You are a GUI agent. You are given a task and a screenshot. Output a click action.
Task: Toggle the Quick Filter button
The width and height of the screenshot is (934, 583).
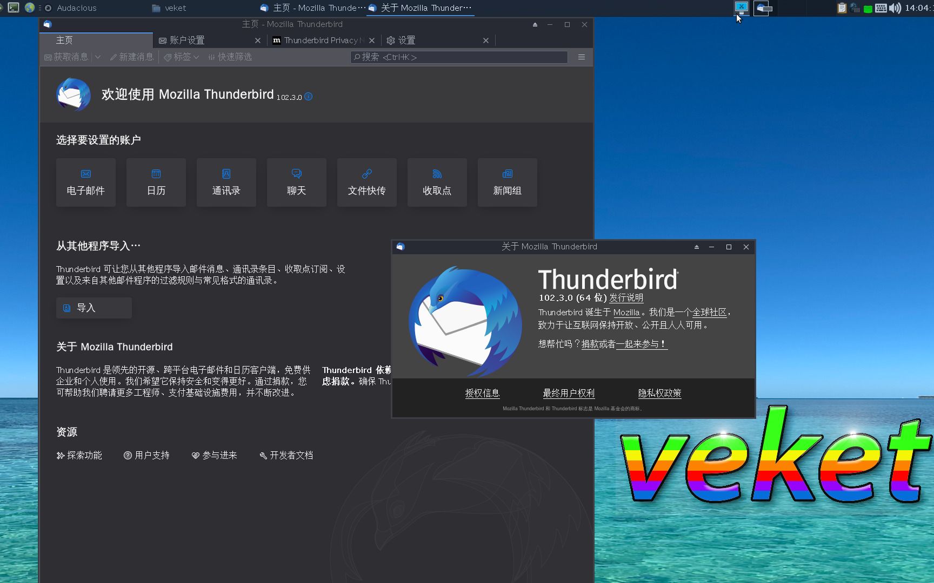[230, 57]
